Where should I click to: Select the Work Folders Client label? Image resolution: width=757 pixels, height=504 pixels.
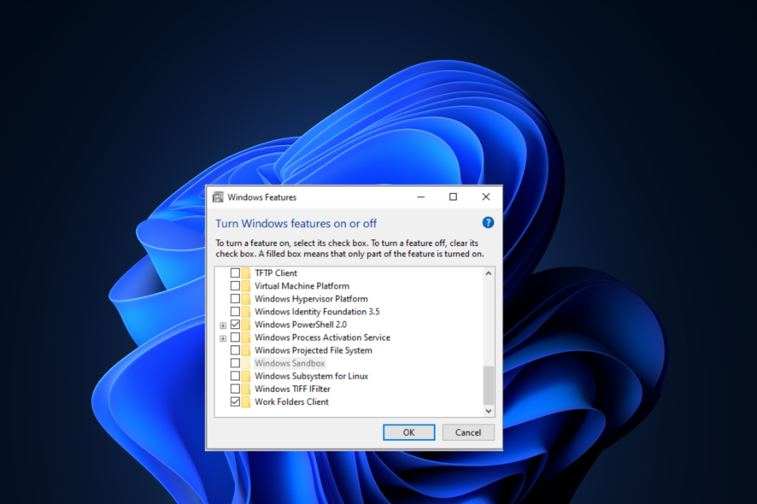(291, 401)
